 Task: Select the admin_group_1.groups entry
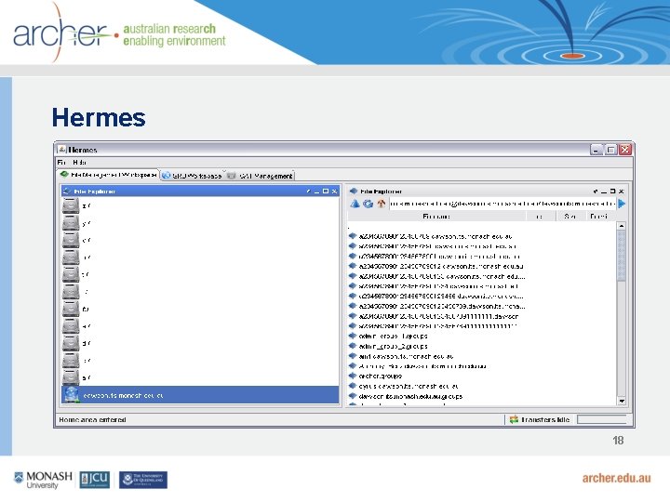coord(393,336)
